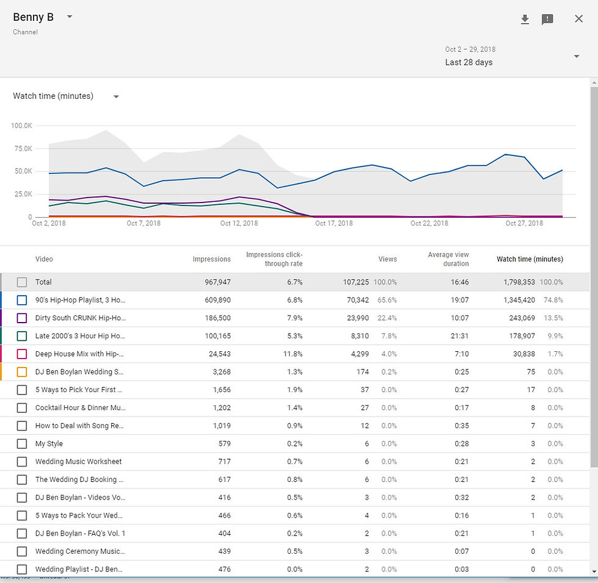Expand the Benny B channel dropdown

click(70, 17)
